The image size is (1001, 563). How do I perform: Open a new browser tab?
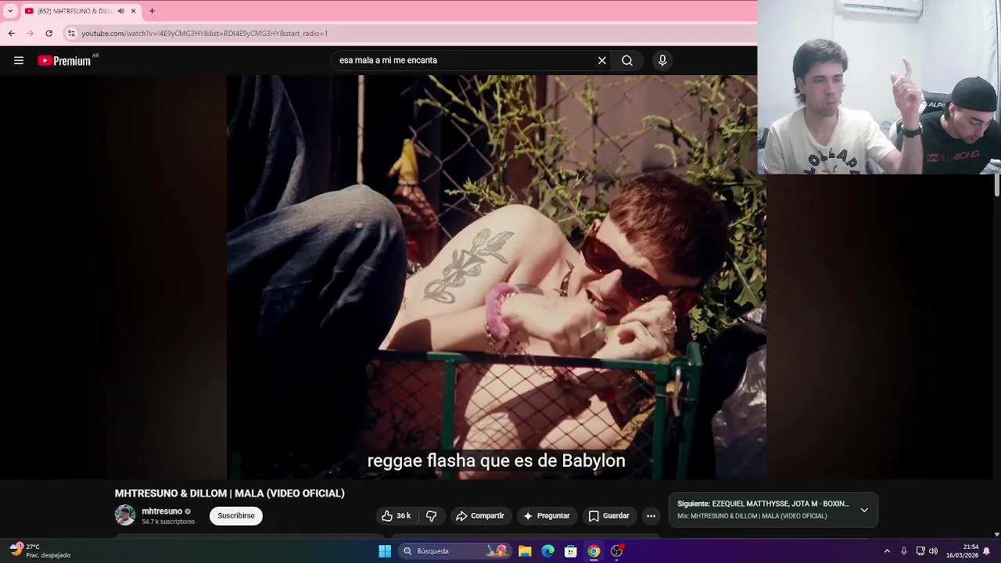(152, 11)
